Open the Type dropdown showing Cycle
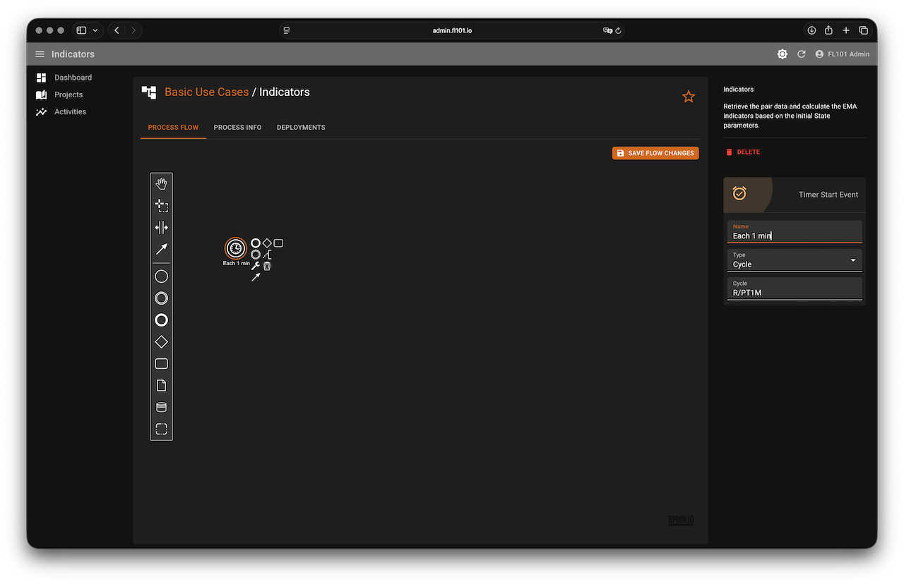The height and width of the screenshot is (584, 904). click(795, 260)
